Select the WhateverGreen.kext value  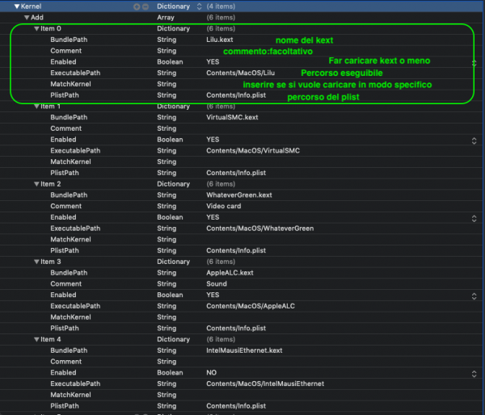pyautogui.click(x=239, y=195)
